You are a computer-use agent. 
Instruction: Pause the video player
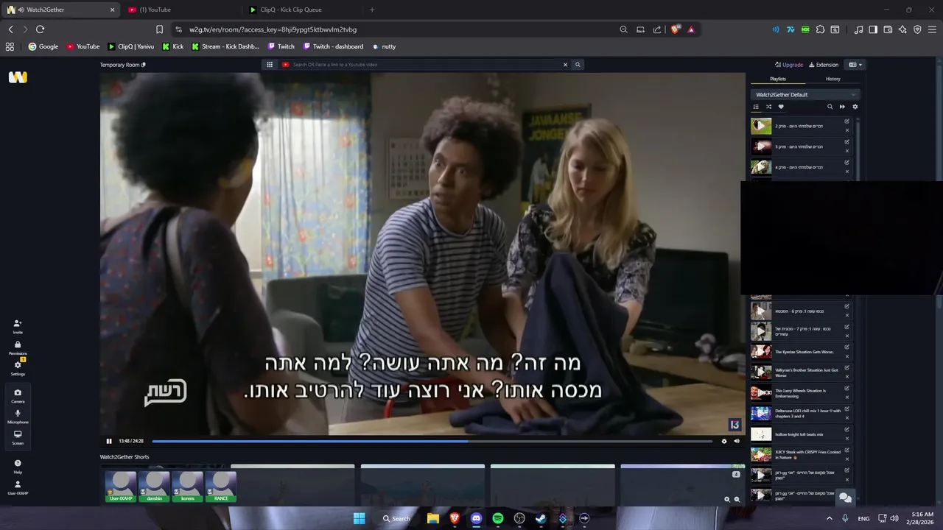coord(109,441)
